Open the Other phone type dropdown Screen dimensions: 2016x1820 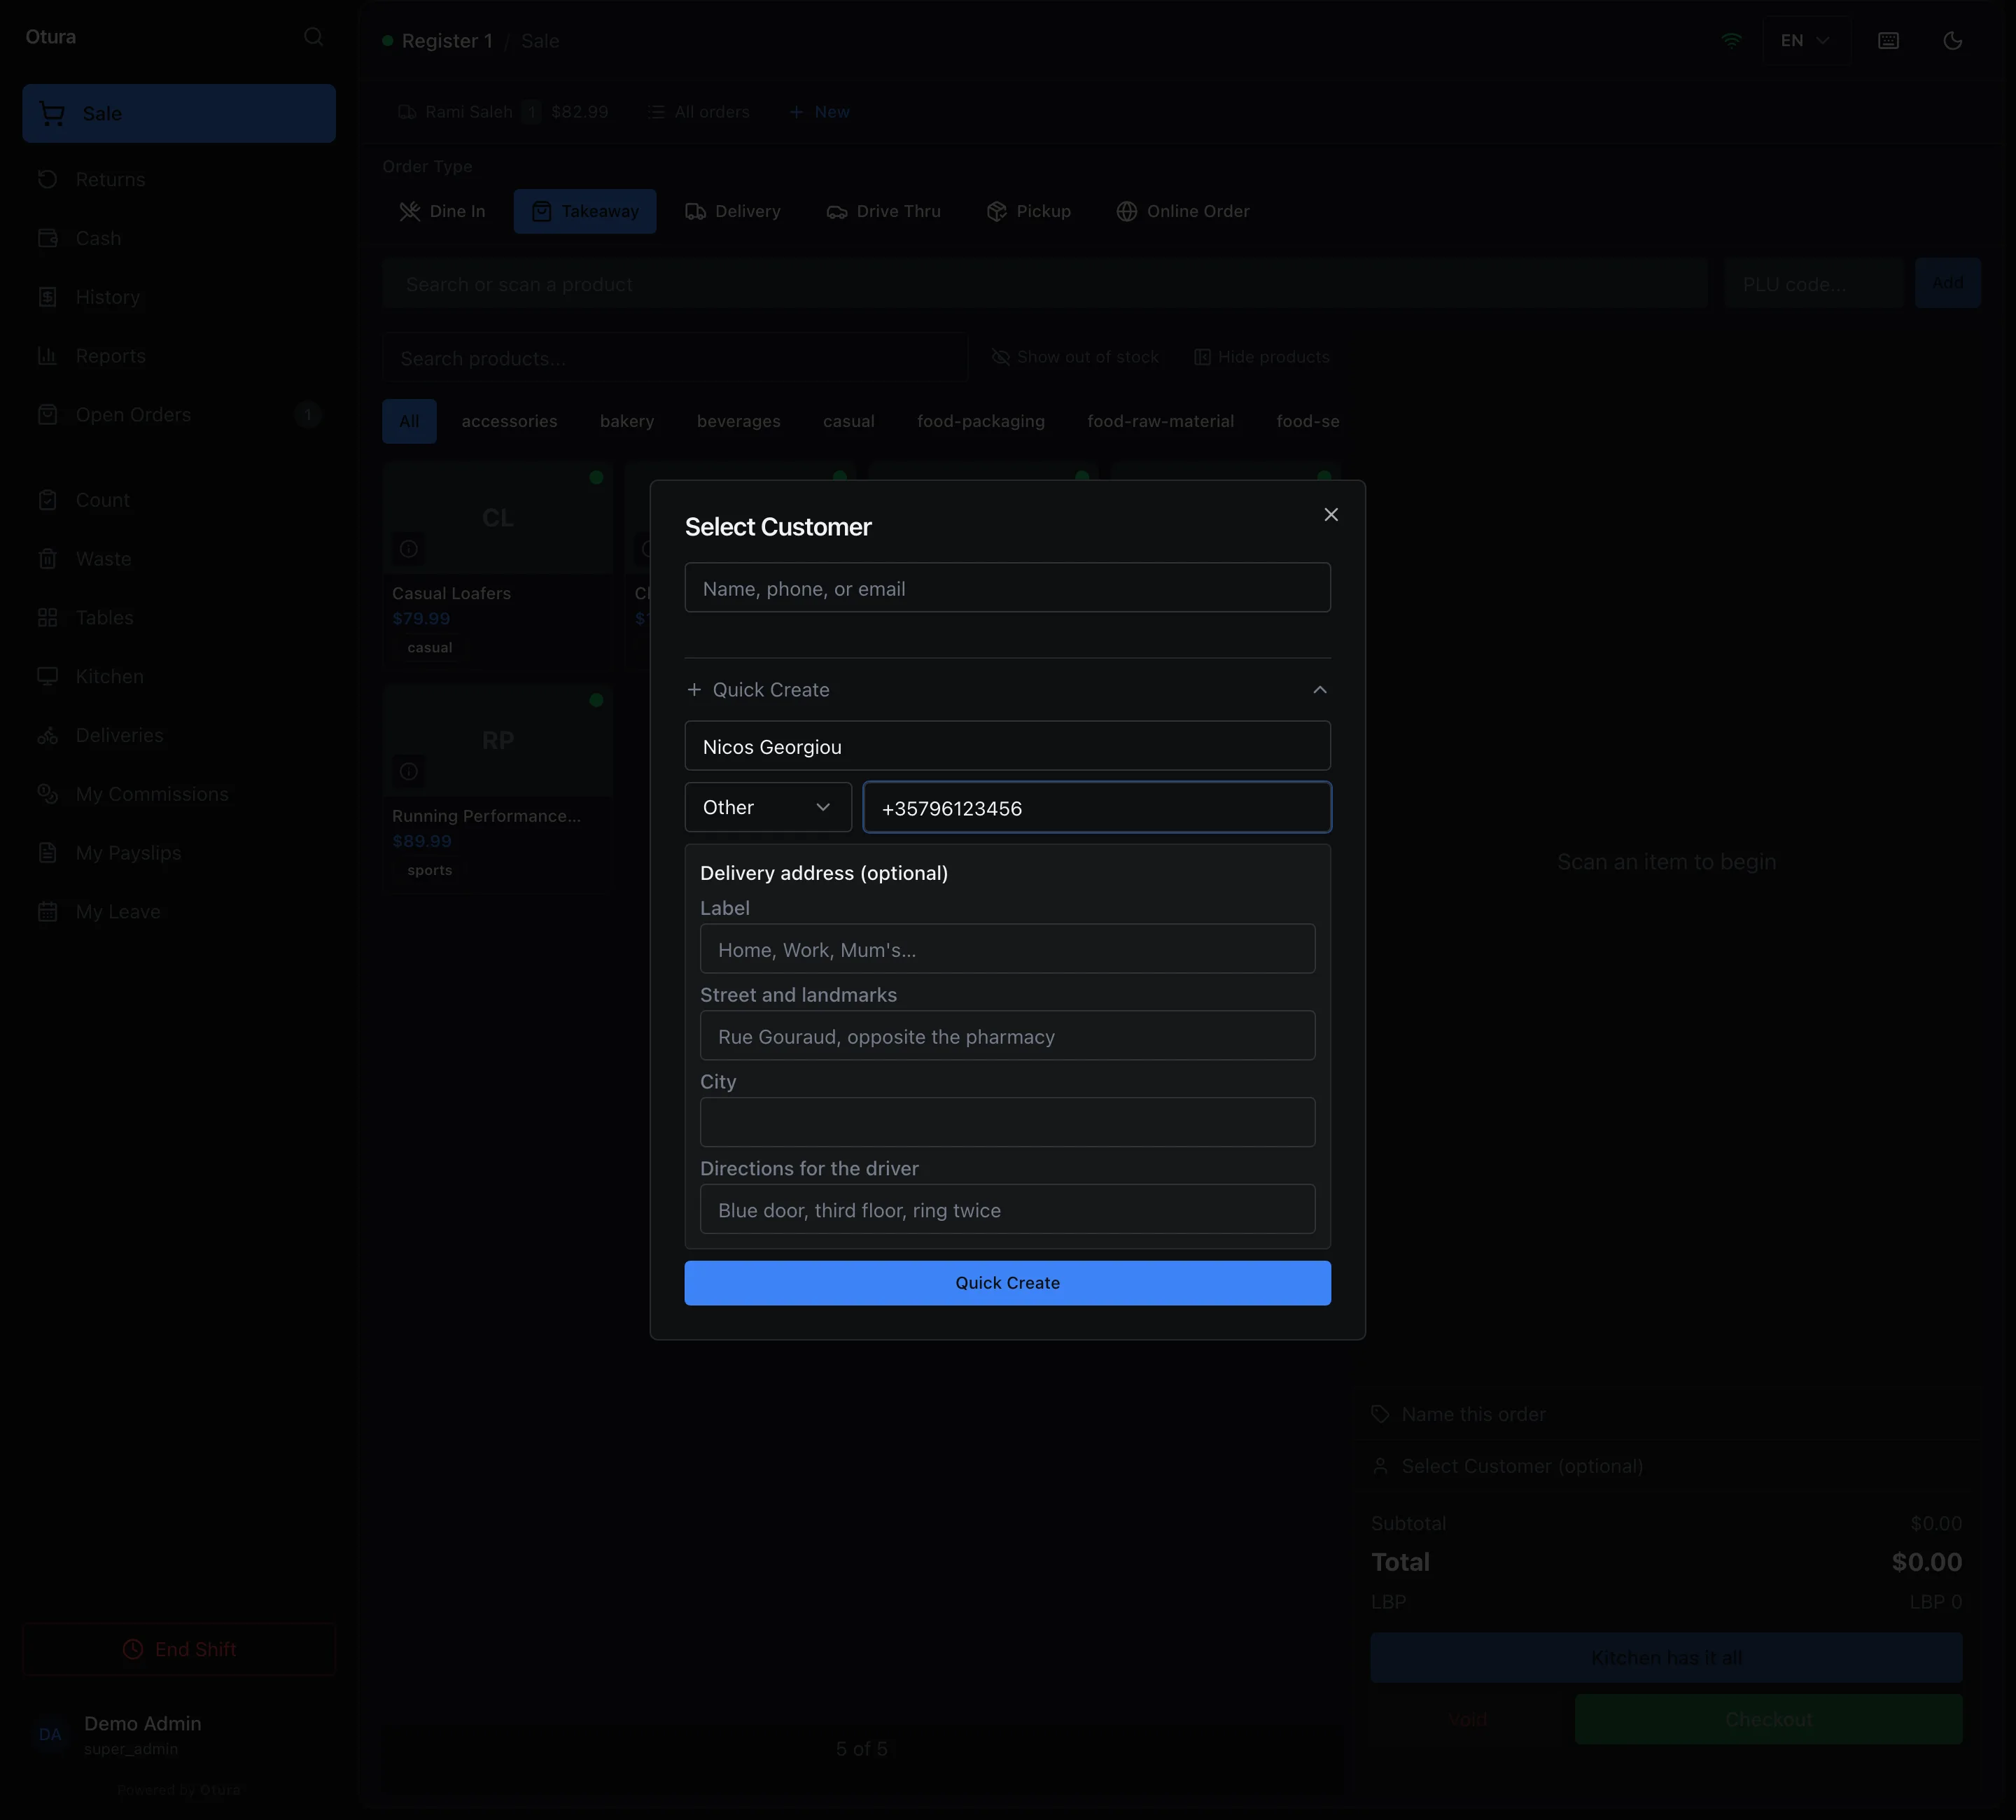click(768, 807)
